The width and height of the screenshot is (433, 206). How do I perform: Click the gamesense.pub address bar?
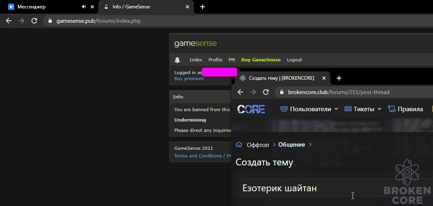(238, 21)
